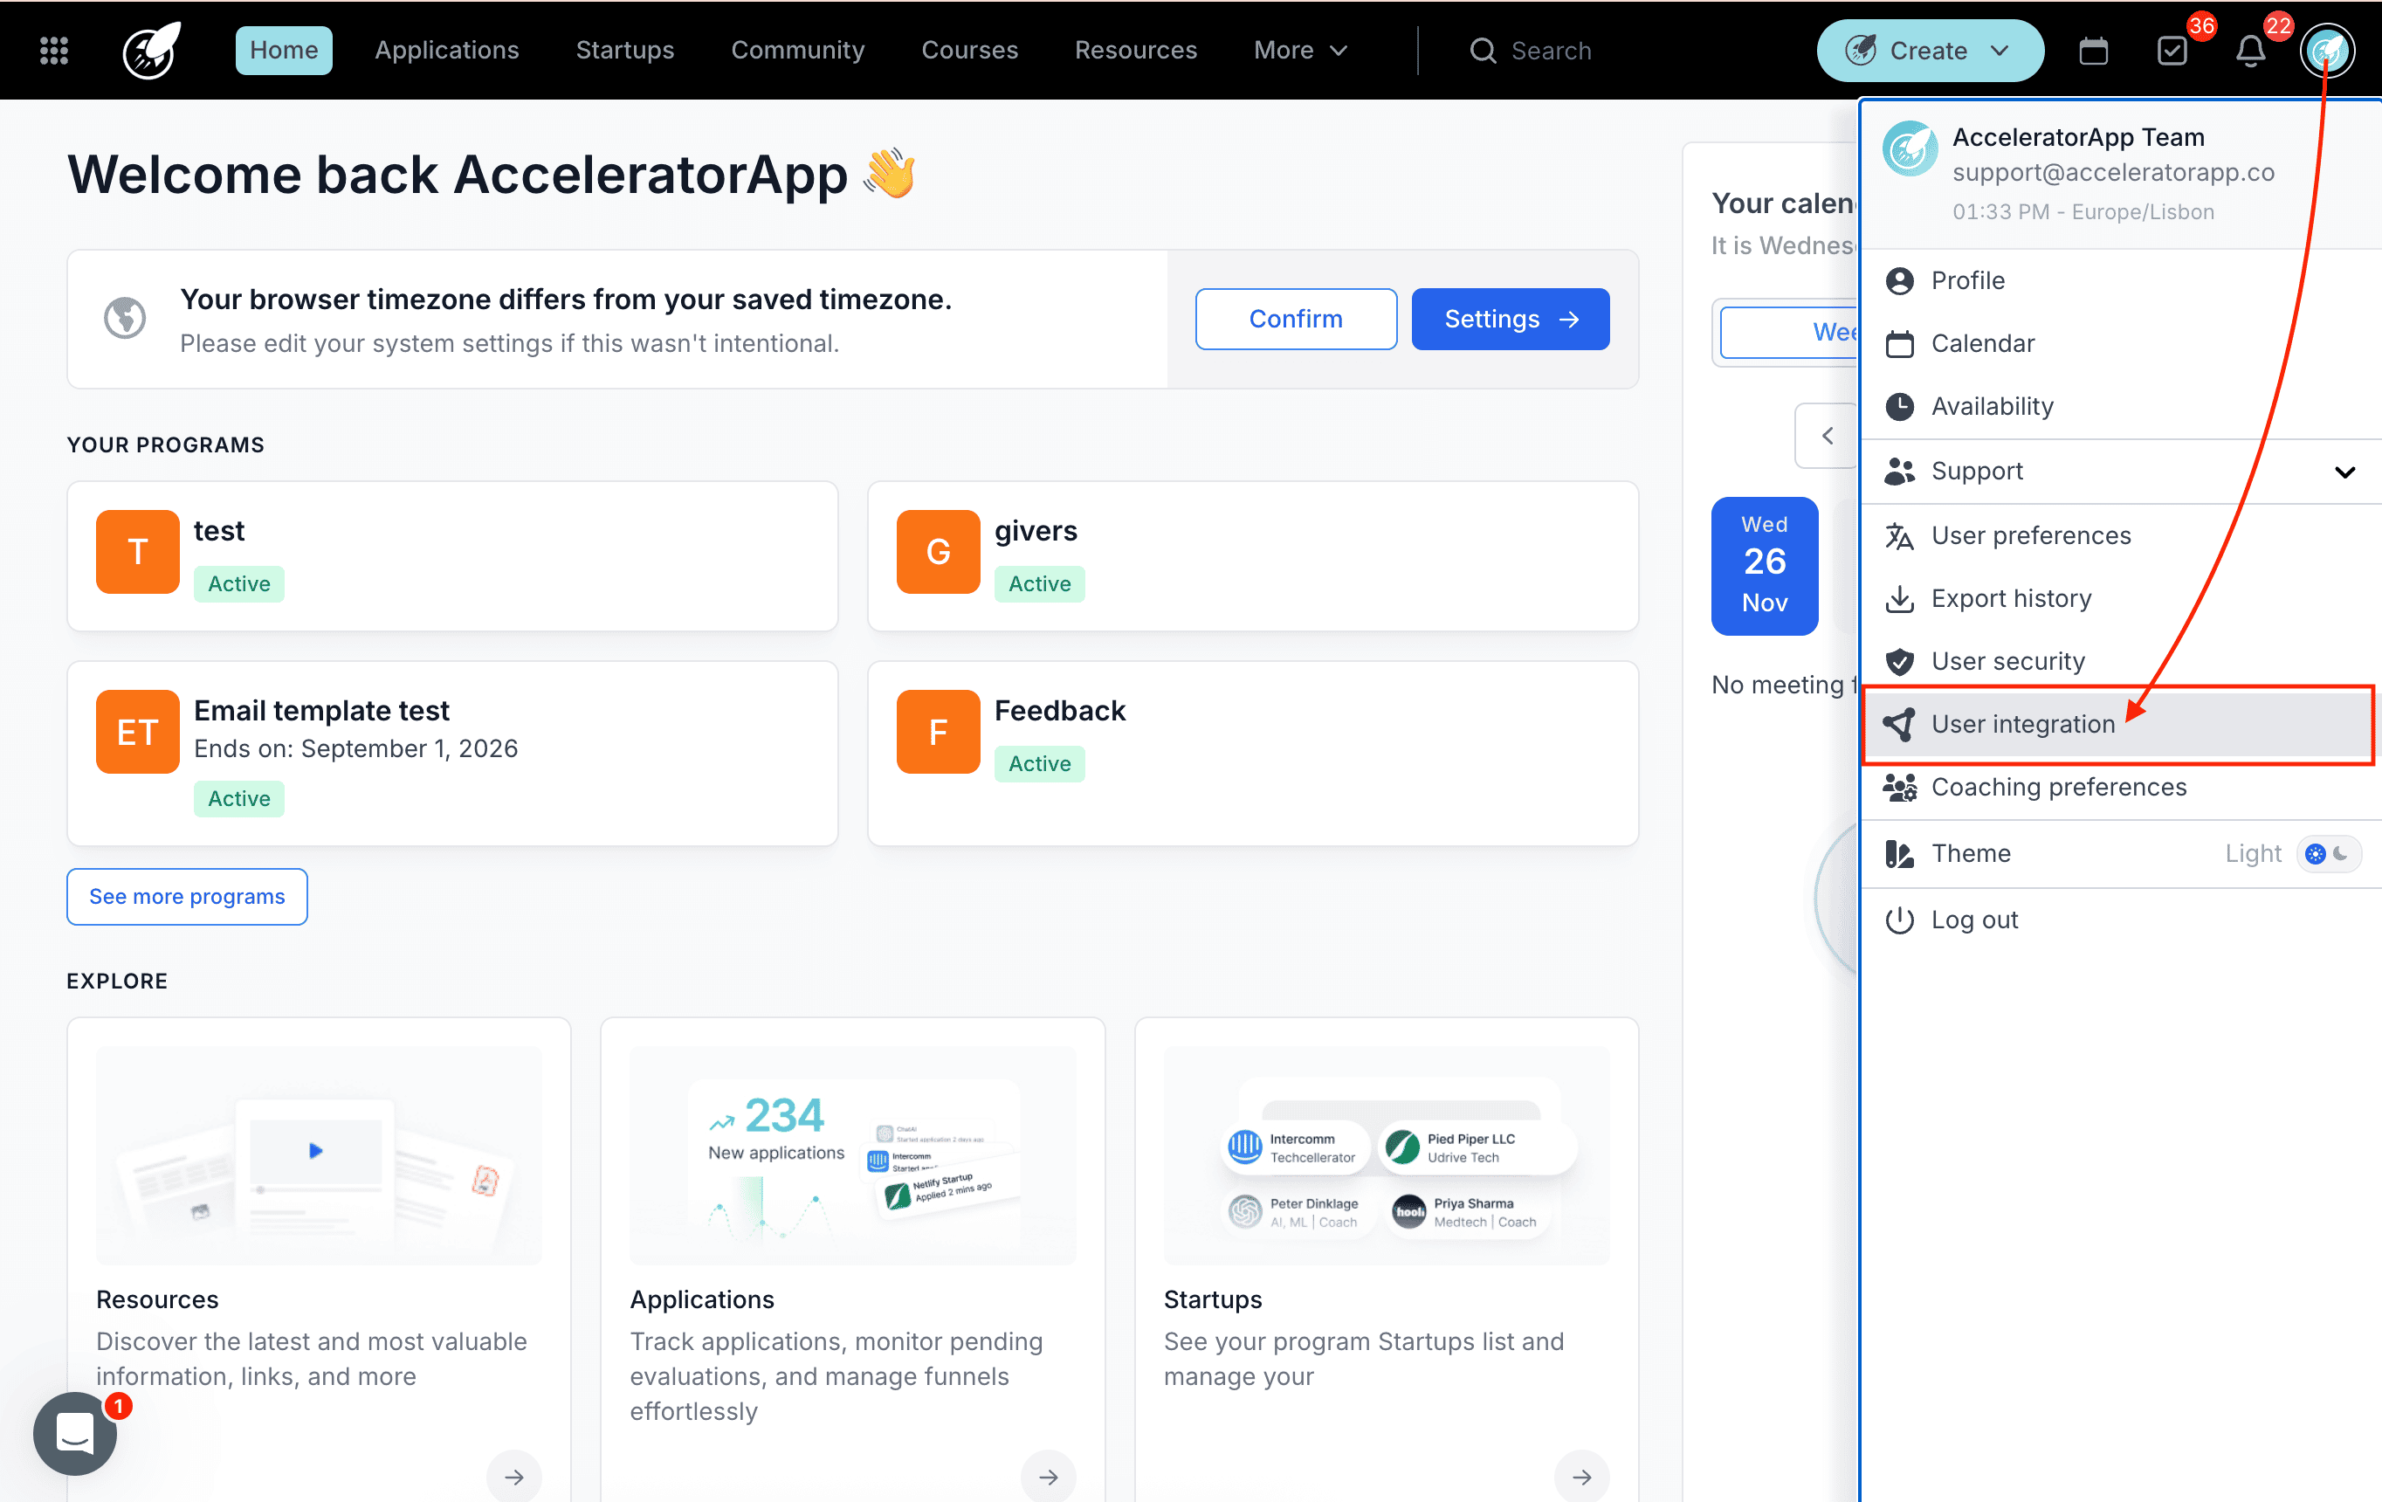Open the tasks checkbox icon with badge 36

[2172, 51]
